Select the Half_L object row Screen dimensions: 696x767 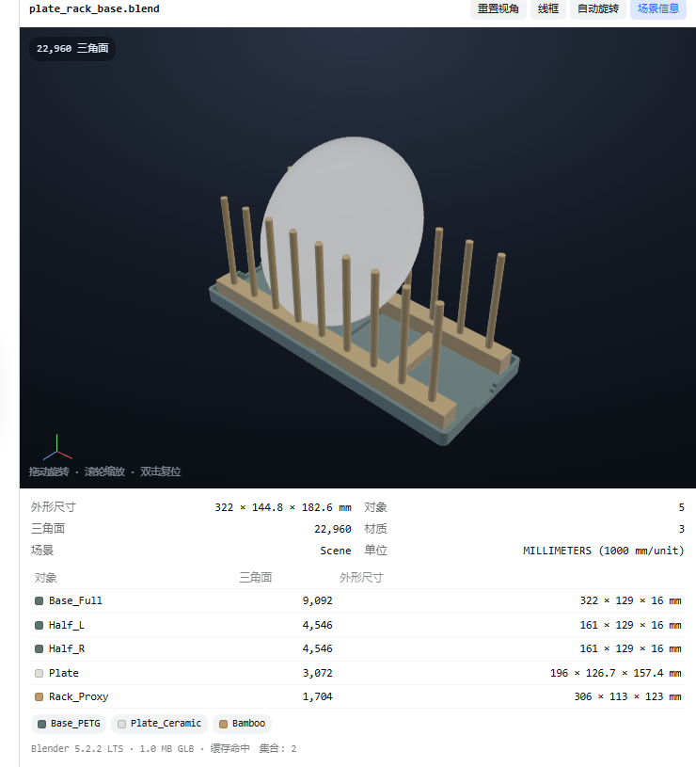coord(357,625)
